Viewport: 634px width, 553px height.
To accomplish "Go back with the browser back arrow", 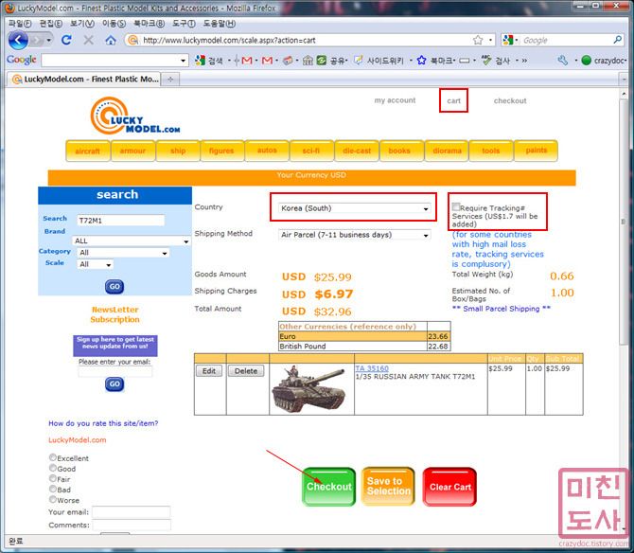I will click(18, 40).
